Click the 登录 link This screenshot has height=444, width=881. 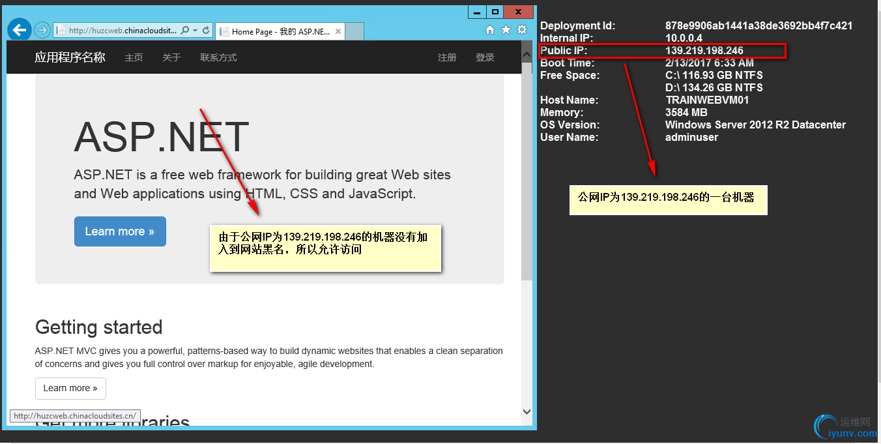coord(485,57)
